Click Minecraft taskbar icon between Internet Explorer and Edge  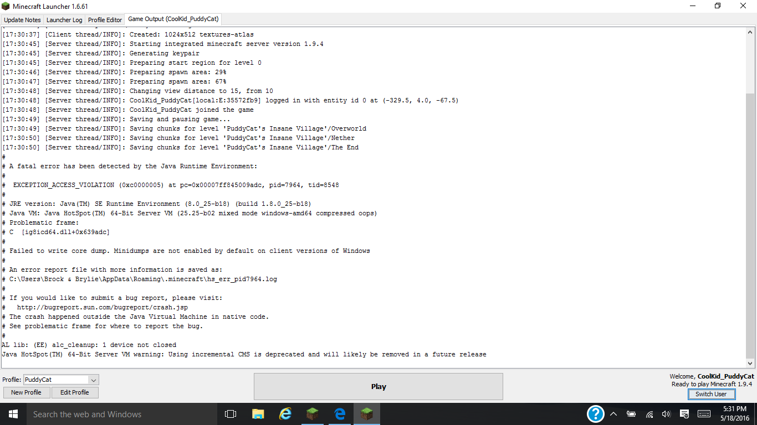tap(313, 414)
